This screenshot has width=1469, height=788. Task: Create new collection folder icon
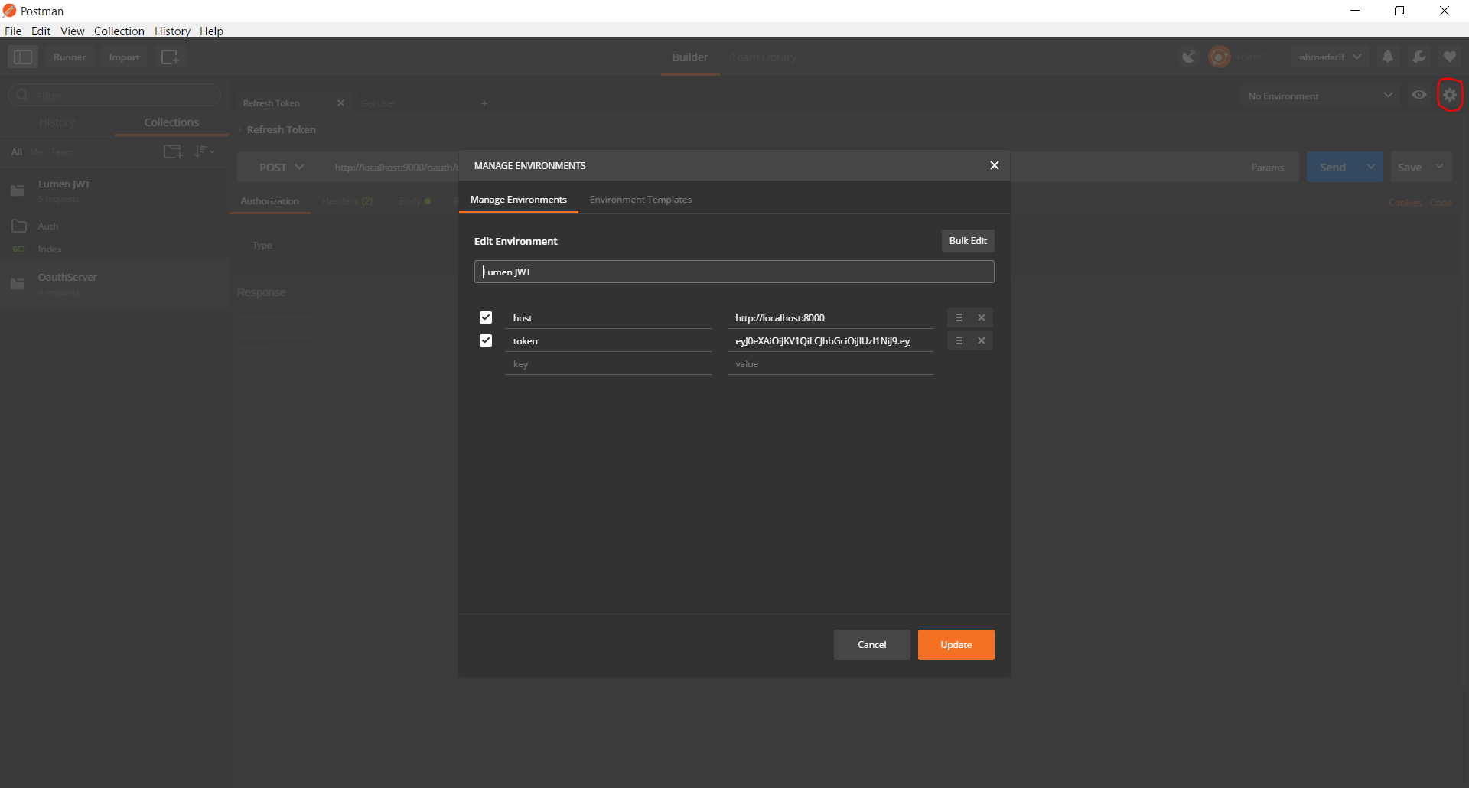[174, 151]
